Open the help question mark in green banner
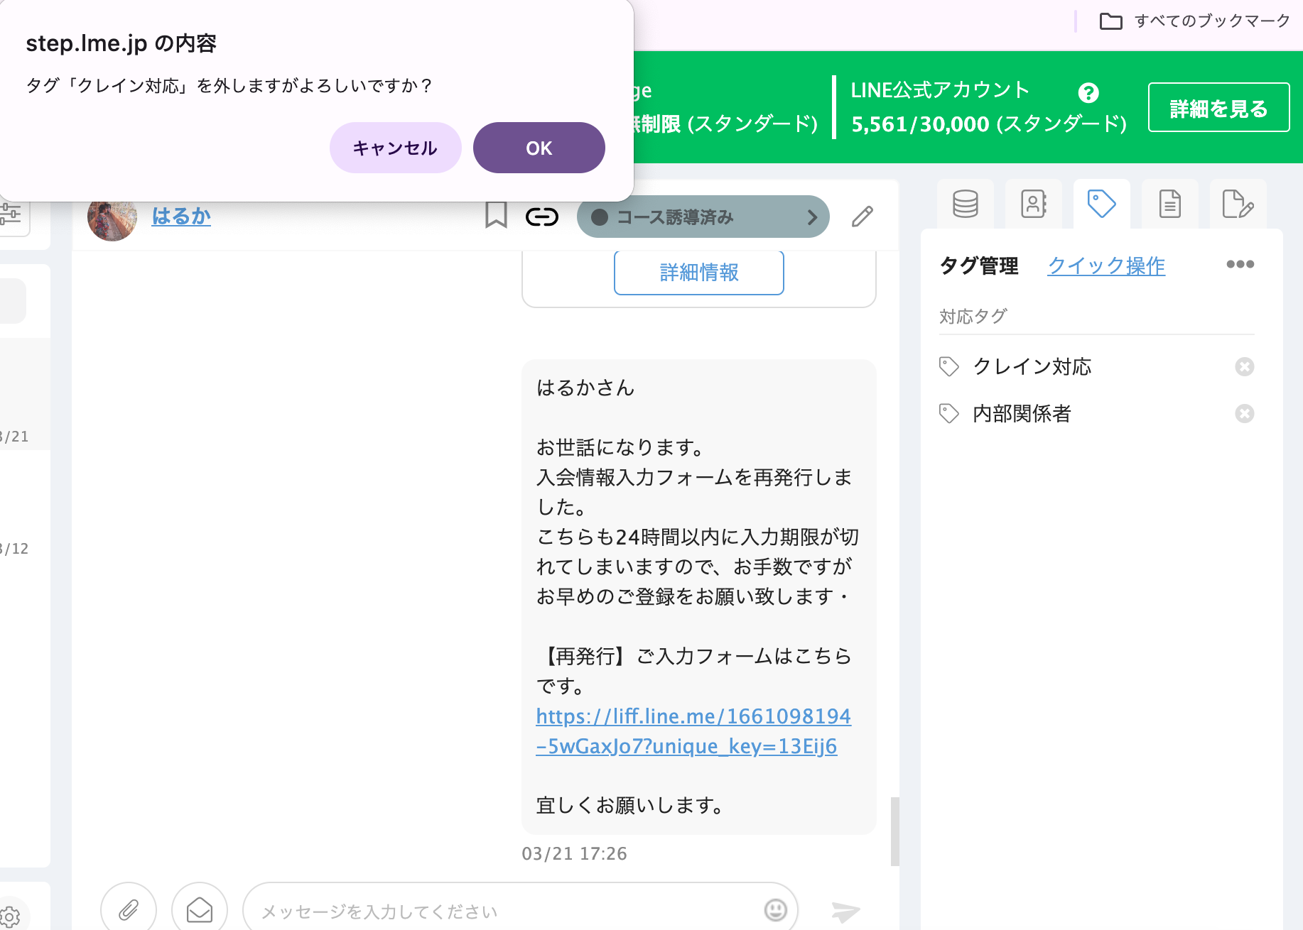 (x=1088, y=92)
